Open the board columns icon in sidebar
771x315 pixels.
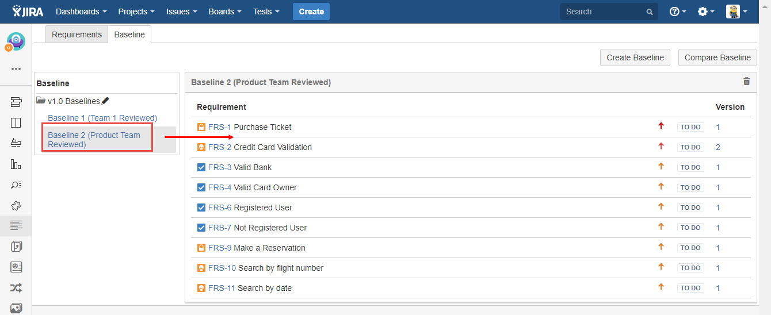(16, 122)
